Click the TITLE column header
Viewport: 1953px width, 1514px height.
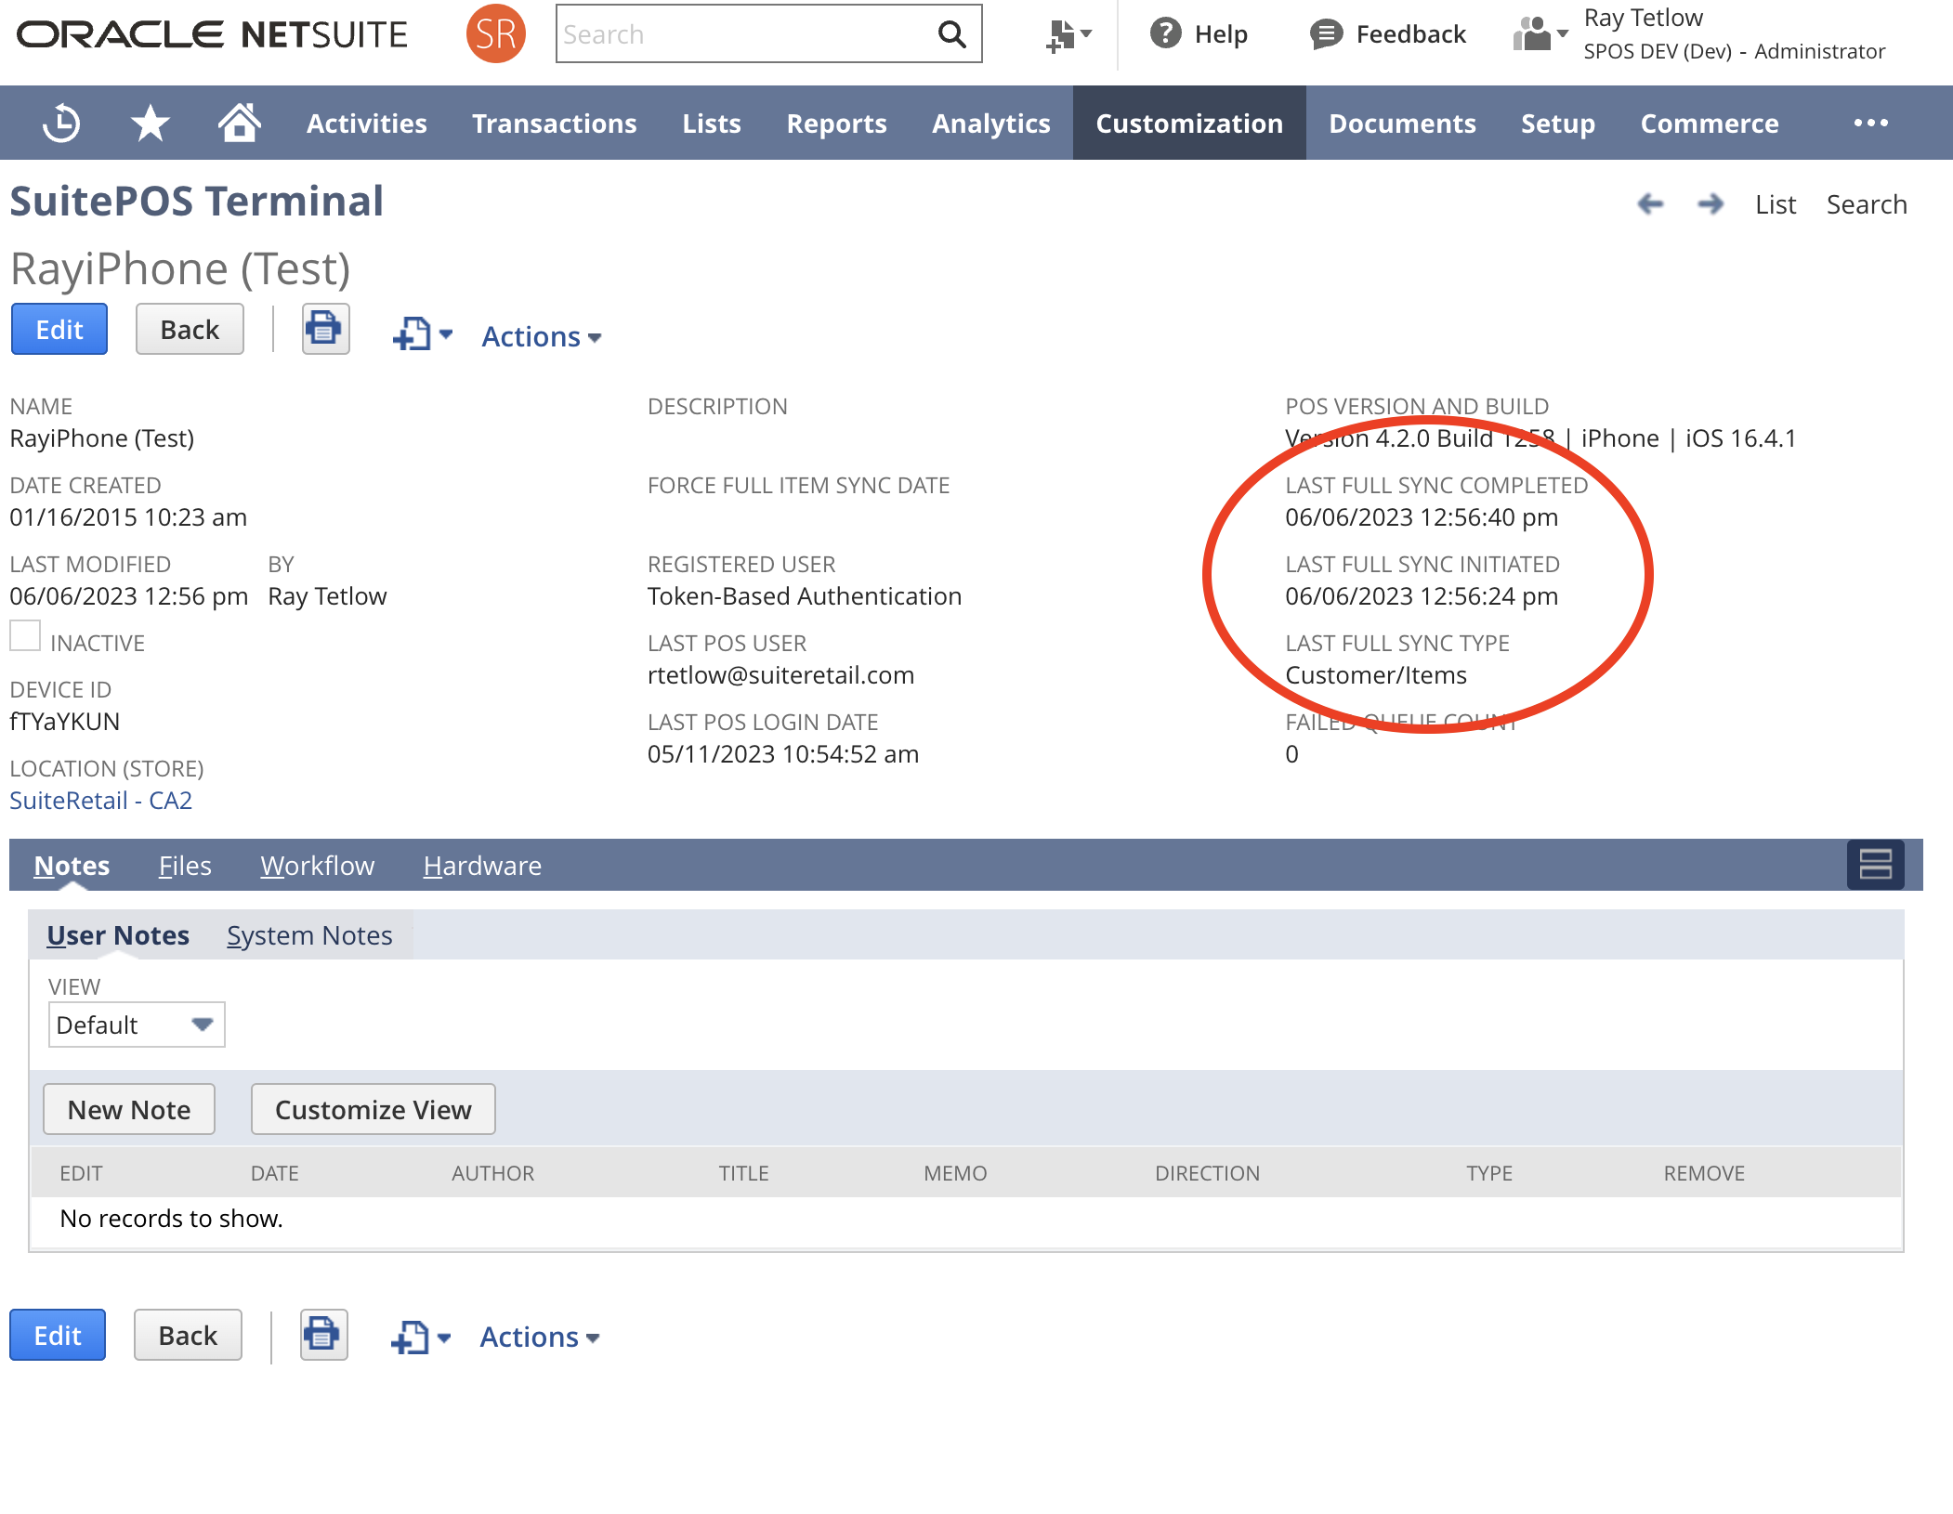[743, 1173]
